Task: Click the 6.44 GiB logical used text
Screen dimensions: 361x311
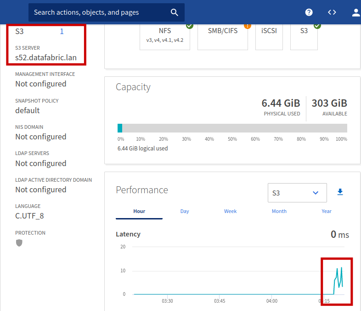Action: 142,149
